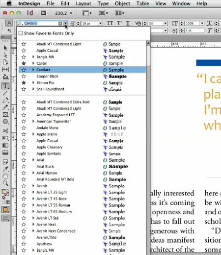
Task: Toggle the font family list arrow
Action: [65, 24]
